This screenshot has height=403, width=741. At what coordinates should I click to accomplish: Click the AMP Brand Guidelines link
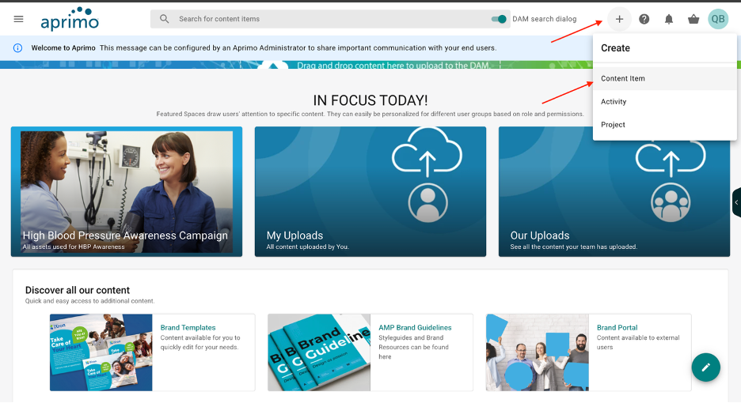[415, 327]
